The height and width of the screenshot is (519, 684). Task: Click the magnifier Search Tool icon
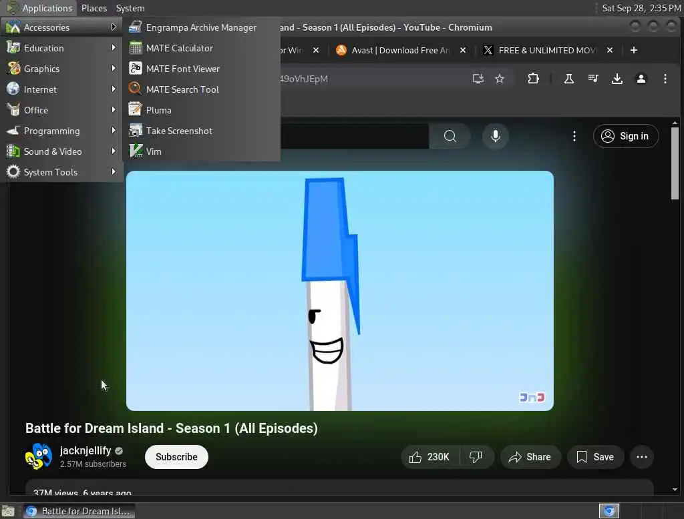point(135,89)
